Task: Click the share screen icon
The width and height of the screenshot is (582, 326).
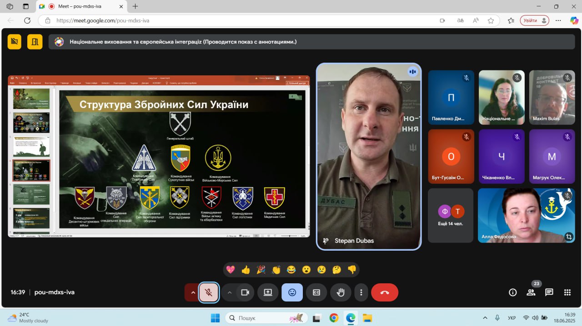Action: click(268, 292)
